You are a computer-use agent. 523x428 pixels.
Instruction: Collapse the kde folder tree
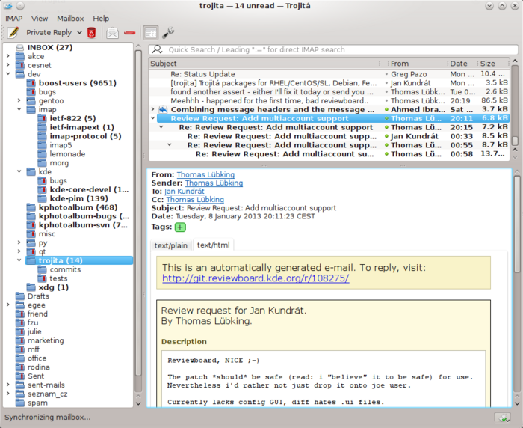pos(19,172)
